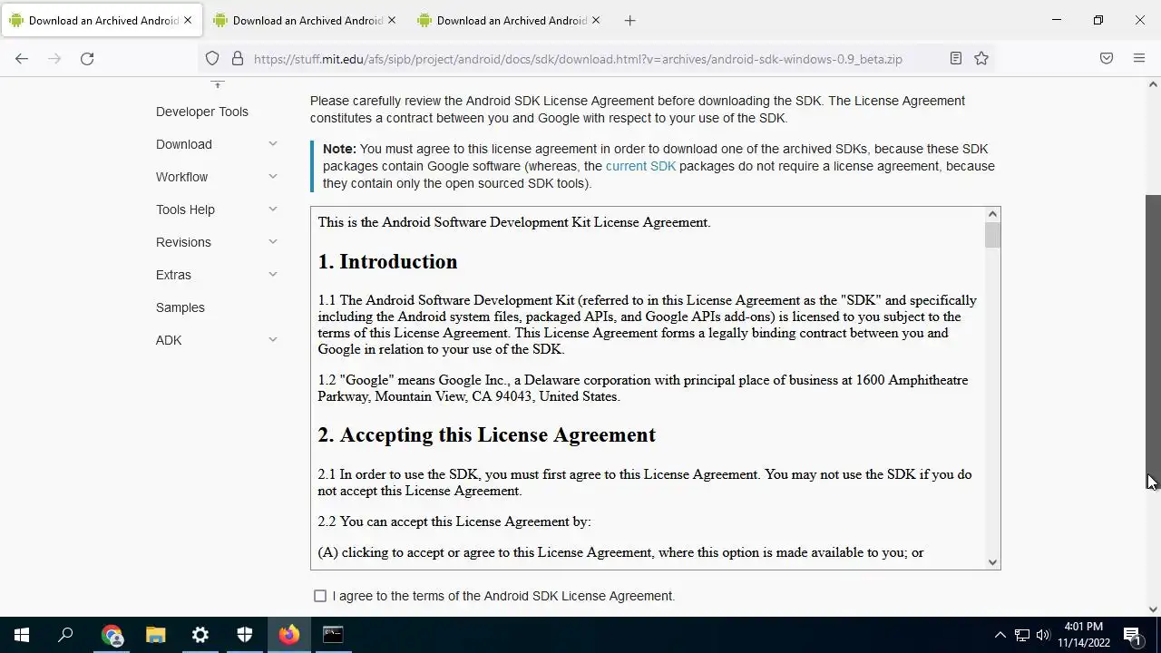This screenshot has height=653, width=1161.
Task: Expand the ADK sidebar section
Action: point(272,340)
